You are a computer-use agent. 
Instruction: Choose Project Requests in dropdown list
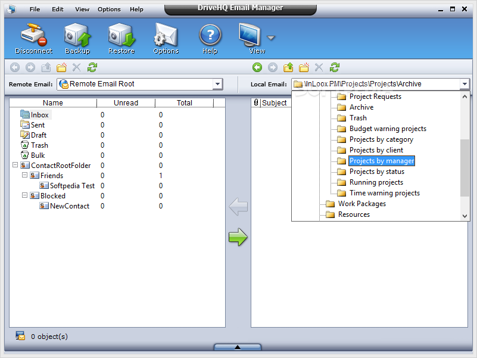[375, 96]
